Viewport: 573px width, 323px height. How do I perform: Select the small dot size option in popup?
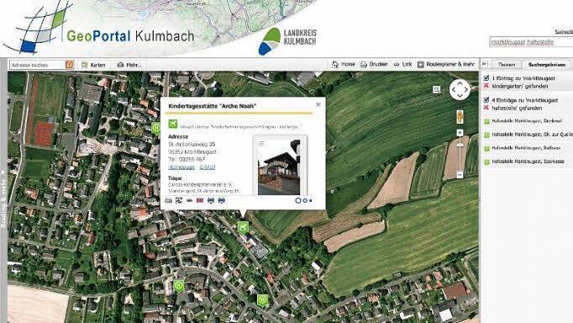pyautogui.click(x=311, y=200)
